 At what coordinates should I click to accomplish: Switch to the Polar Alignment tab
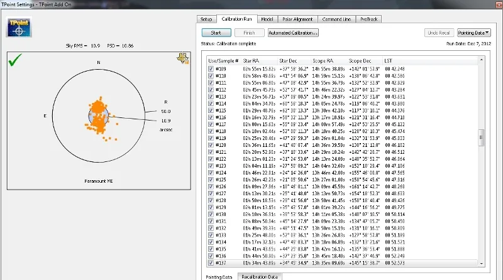coord(297,19)
